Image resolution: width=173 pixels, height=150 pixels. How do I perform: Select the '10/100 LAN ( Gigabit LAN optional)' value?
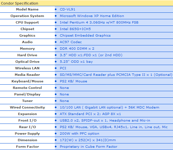click(x=91, y=108)
